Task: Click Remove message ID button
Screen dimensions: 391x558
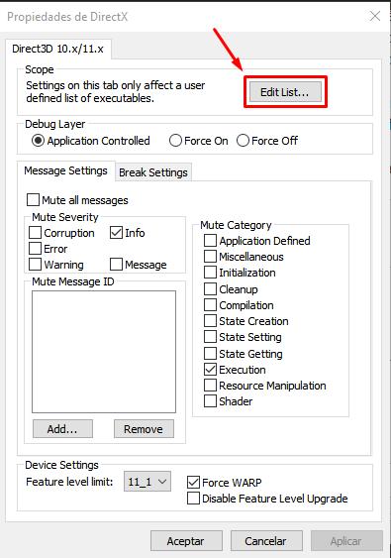Action: point(144,429)
